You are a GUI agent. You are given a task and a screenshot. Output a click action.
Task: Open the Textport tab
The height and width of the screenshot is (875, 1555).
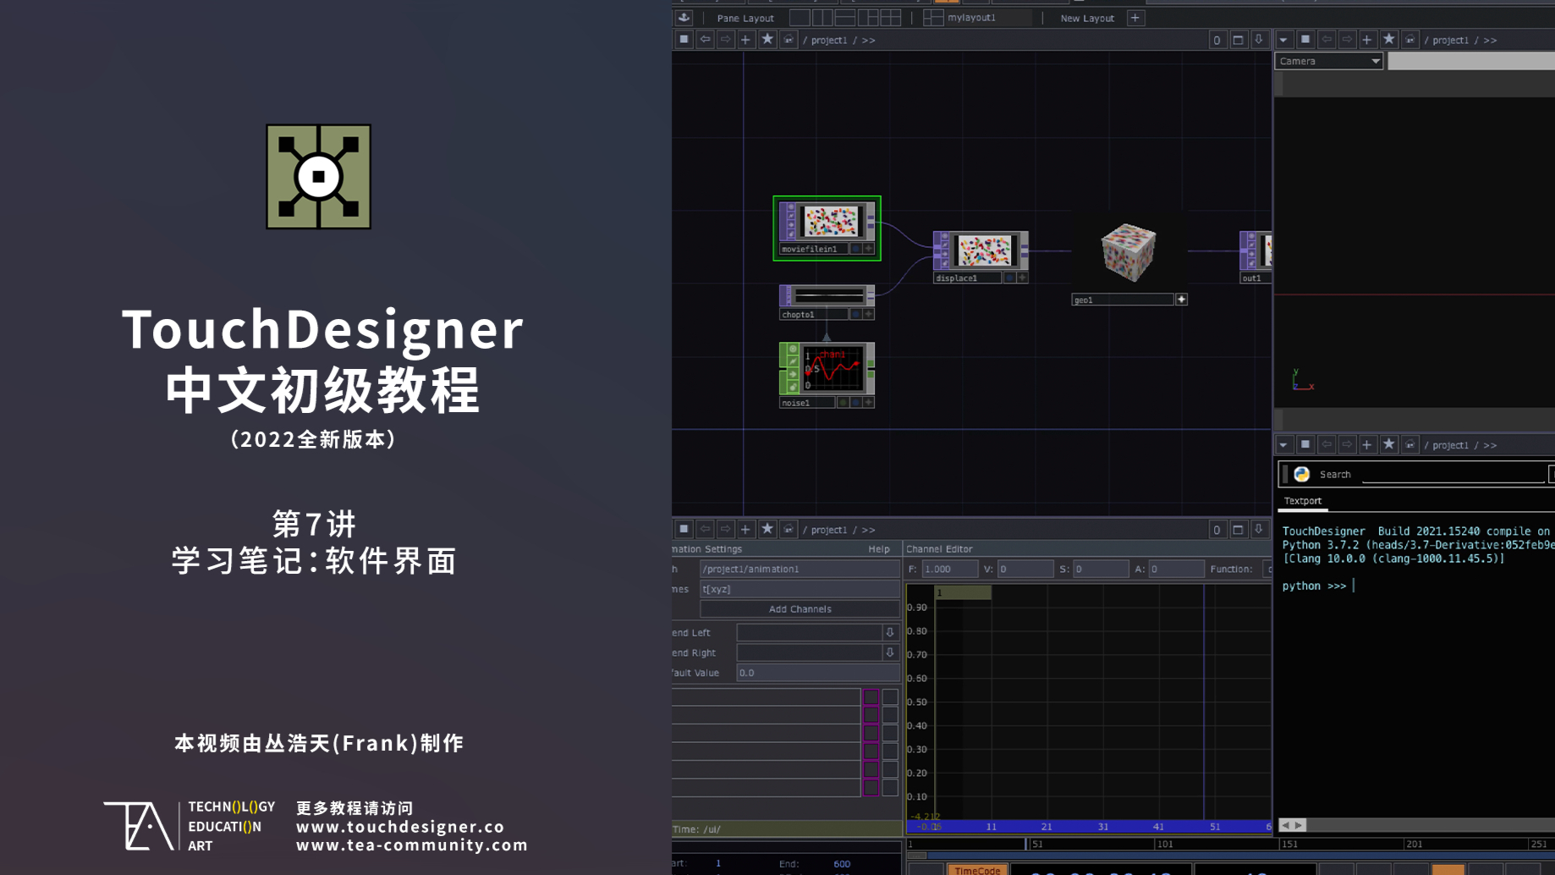tap(1303, 501)
